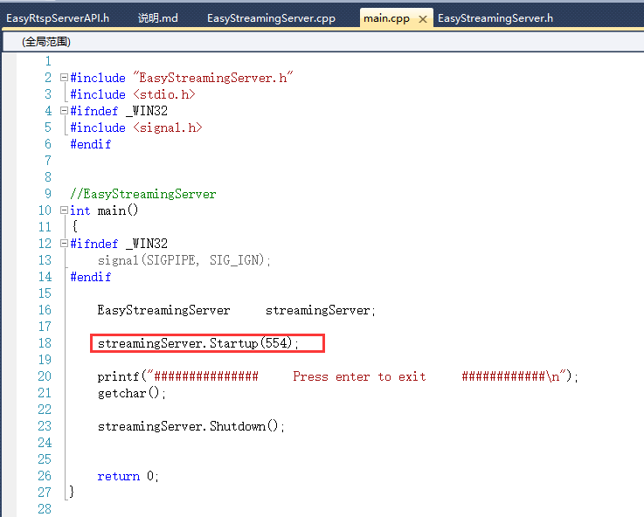This screenshot has width=644, height=517.
Task: Collapse the int main() function
Action: (x=64, y=210)
